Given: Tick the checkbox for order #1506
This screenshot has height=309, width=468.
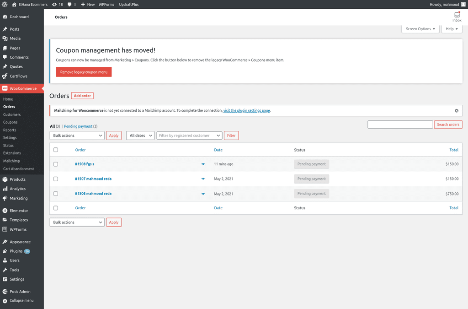Looking at the screenshot, I should [56, 194].
